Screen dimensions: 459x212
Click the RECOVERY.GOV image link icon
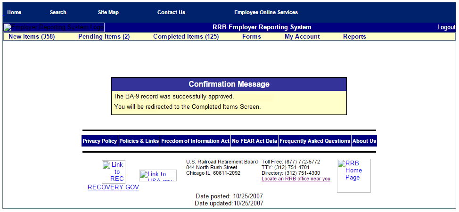[x=114, y=172]
